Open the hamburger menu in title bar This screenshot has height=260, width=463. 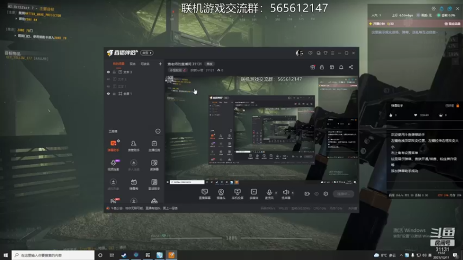(332, 53)
